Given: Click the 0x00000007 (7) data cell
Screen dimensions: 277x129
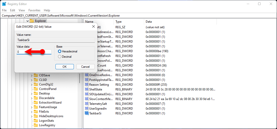Looking at the screenshot, I should coord(155,104).
